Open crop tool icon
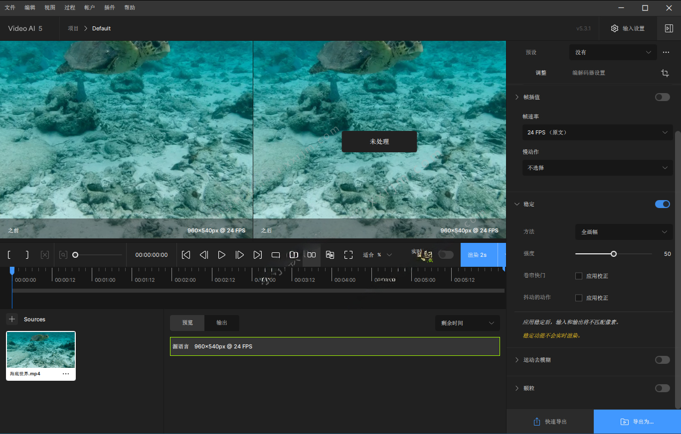Image resolution: width=681 pixels, height=434 pixels. click(665, 73)
